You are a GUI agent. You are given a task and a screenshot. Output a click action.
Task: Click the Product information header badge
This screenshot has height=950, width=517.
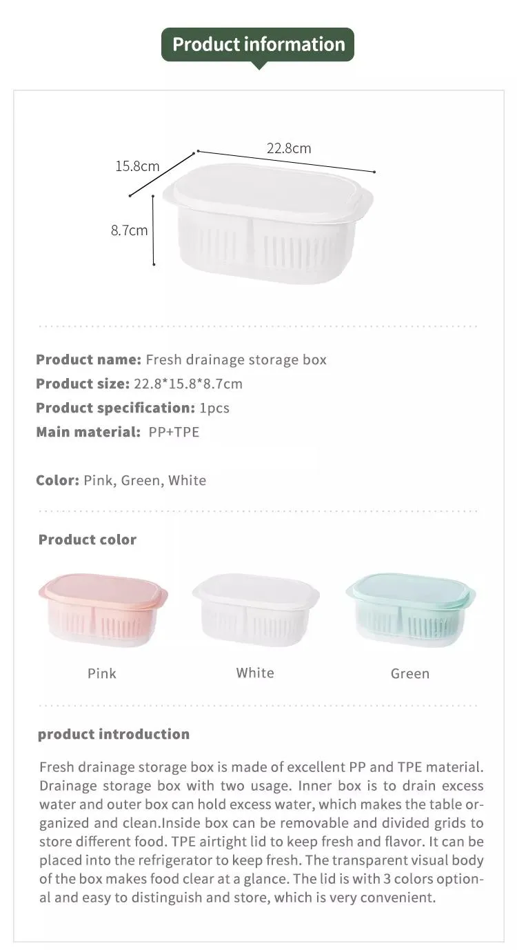pyautogui.click(x=258, y=44)
